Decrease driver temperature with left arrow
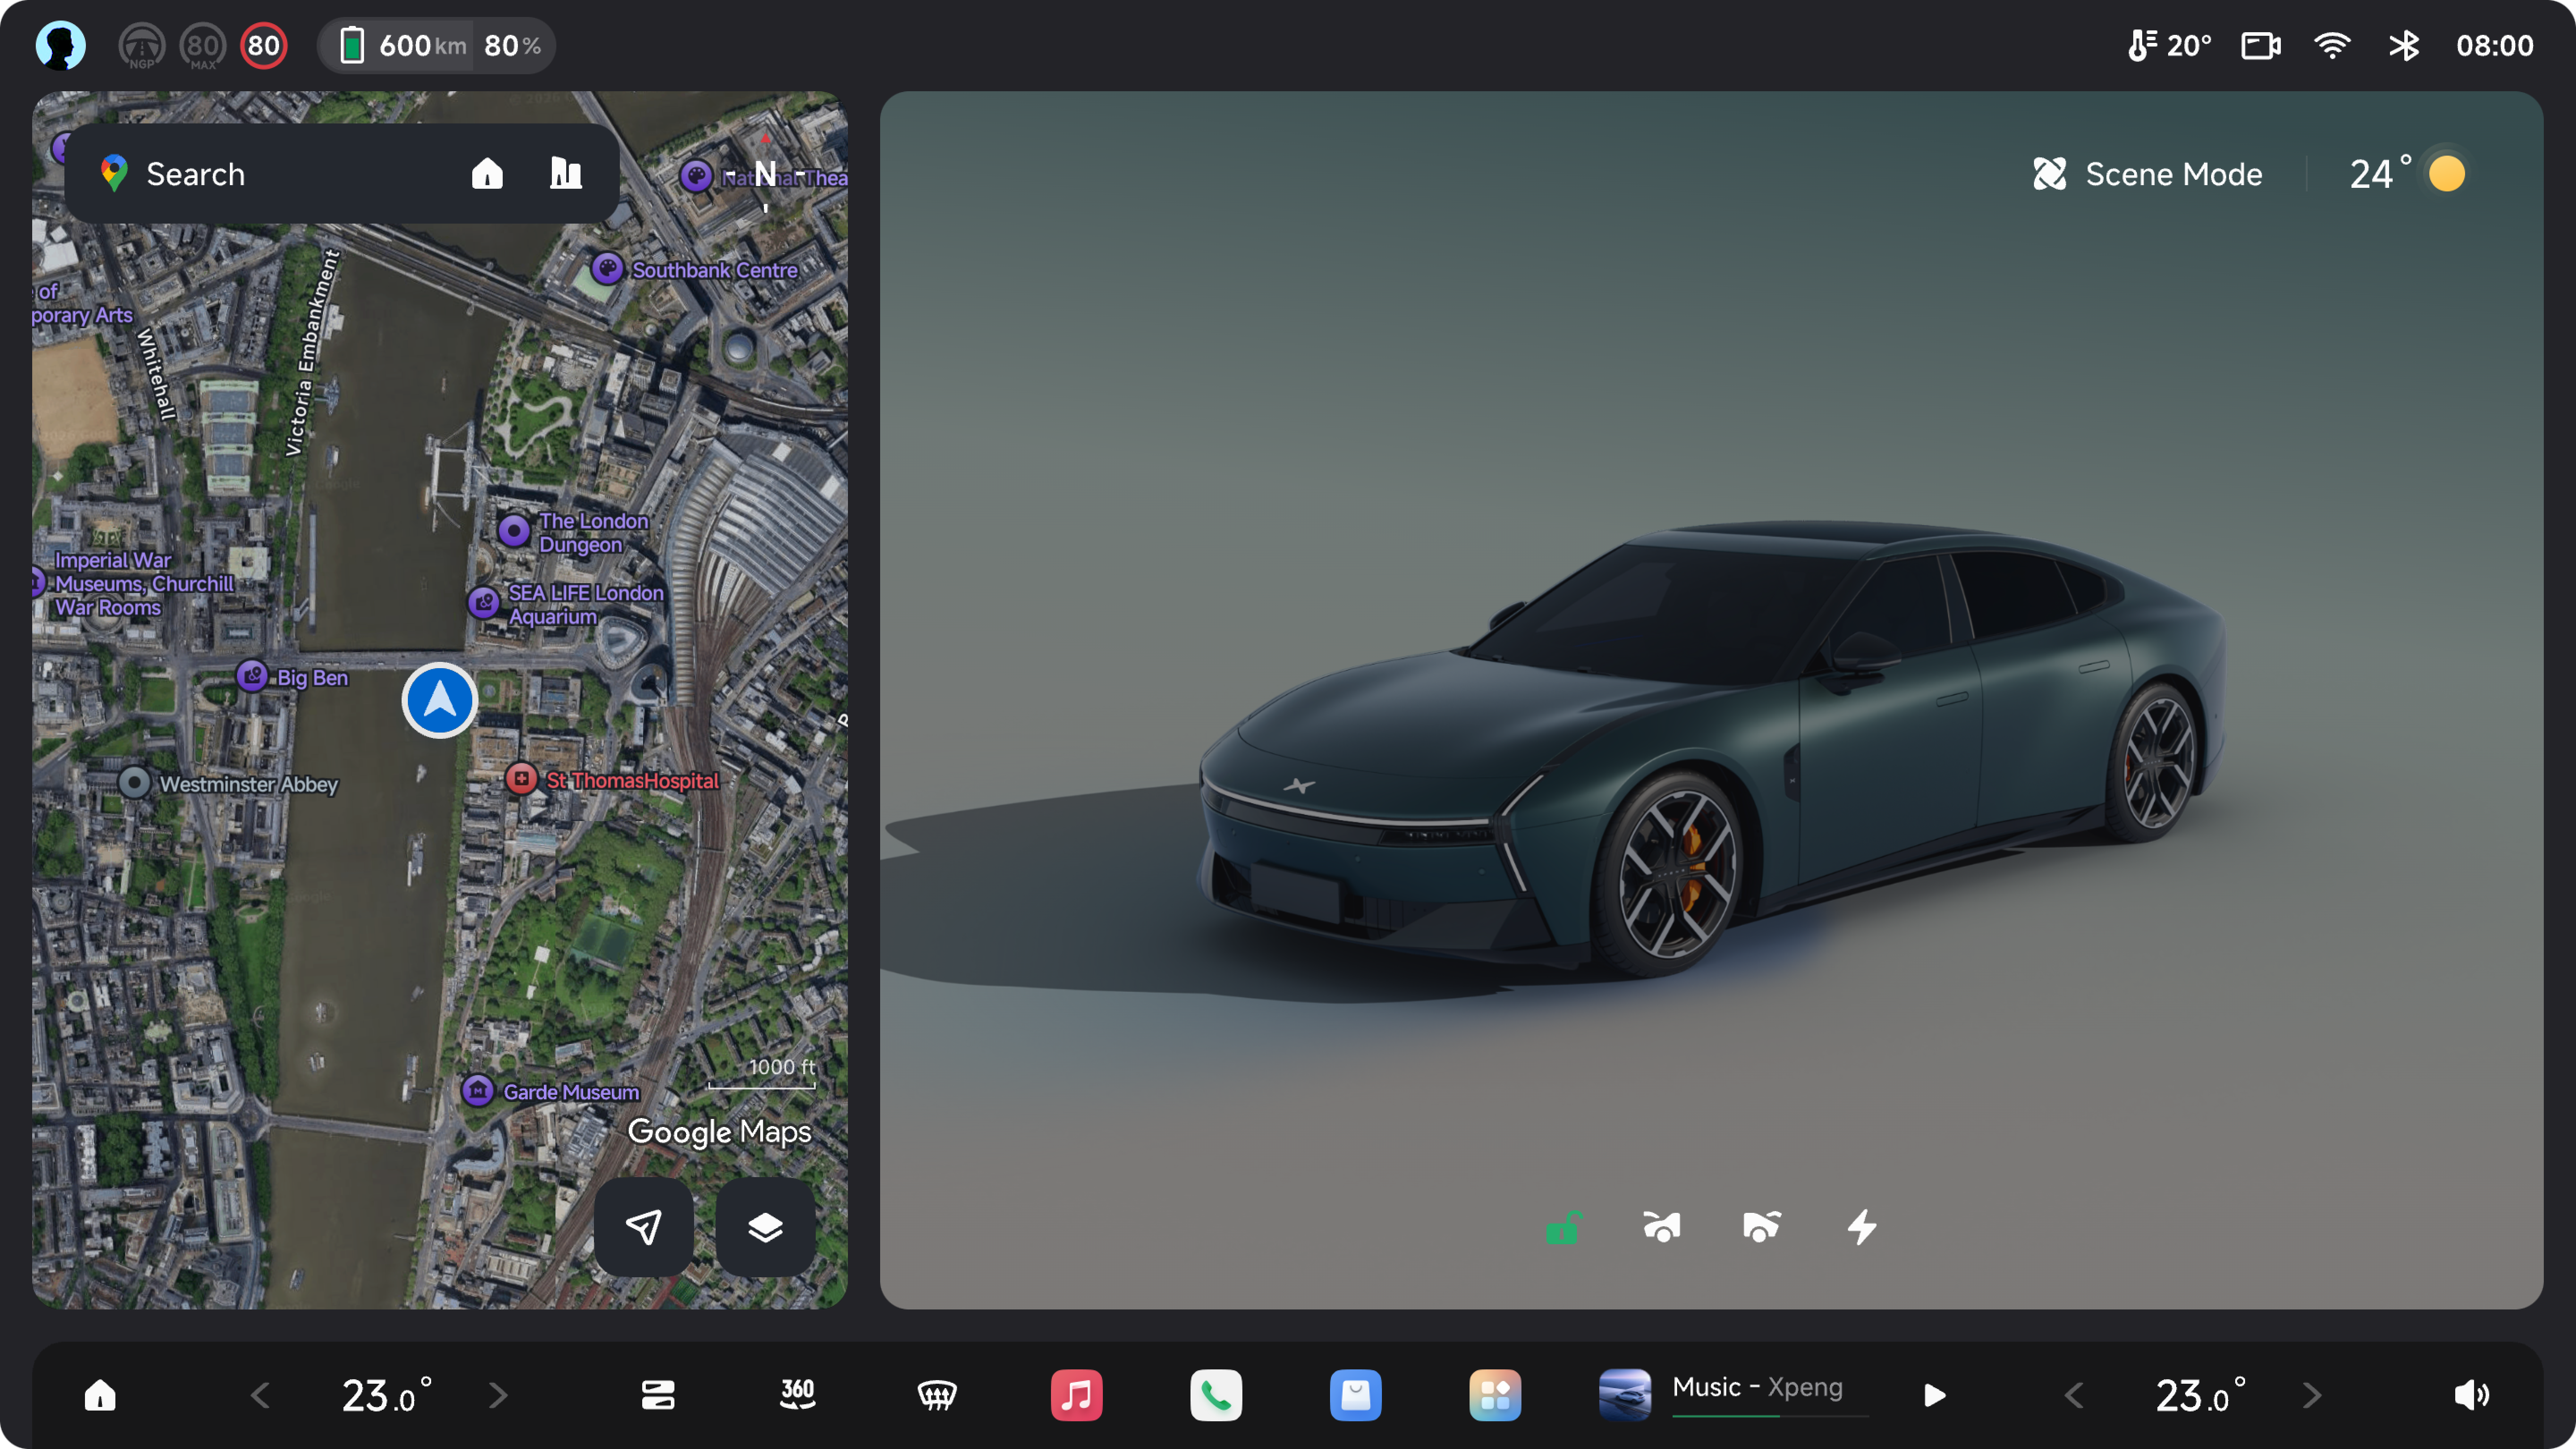2576x1449 pixels. point(260,1395)
